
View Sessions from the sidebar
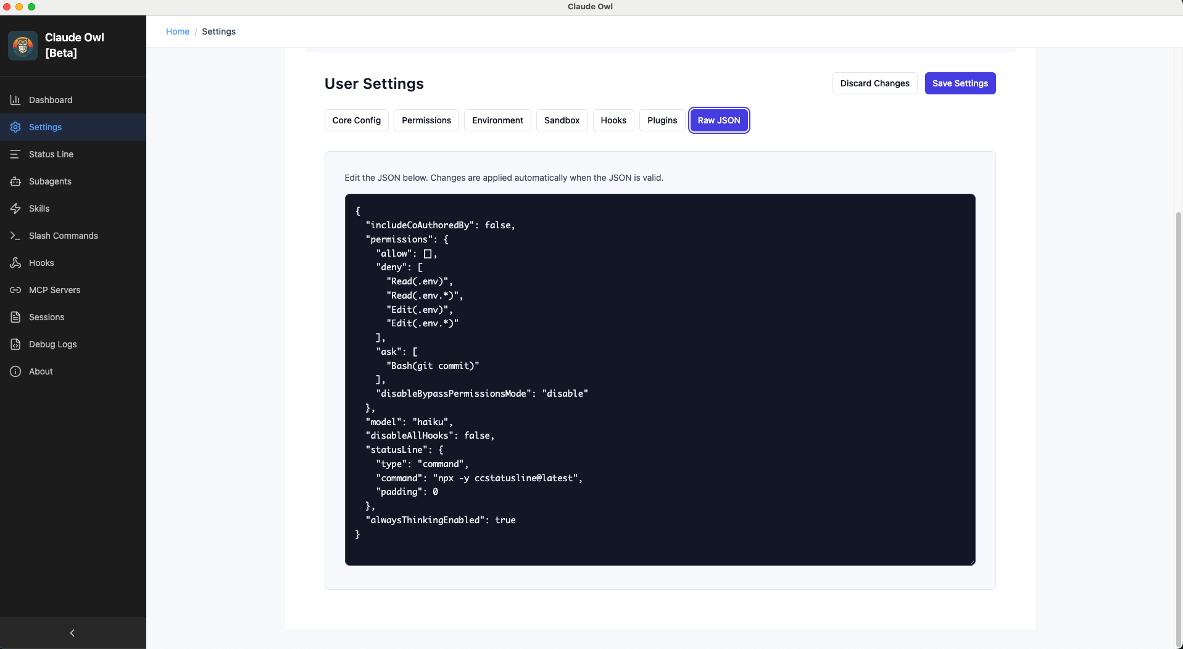point(46,317)
